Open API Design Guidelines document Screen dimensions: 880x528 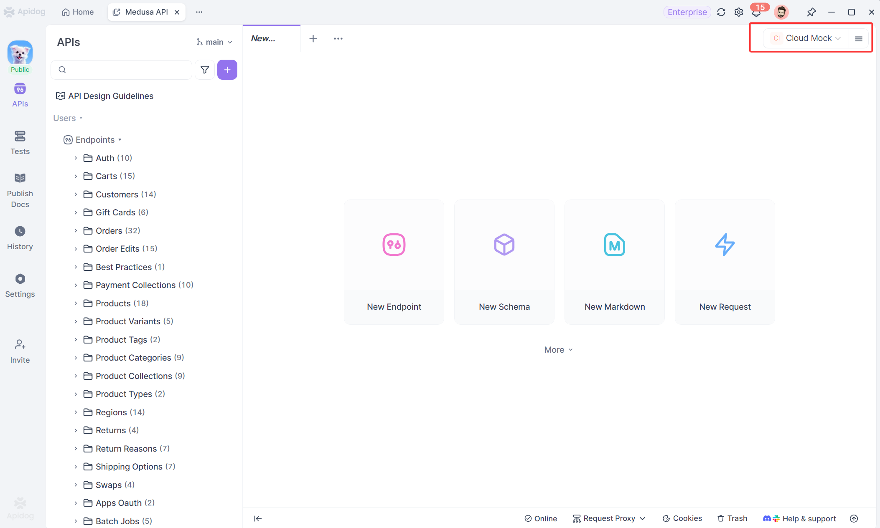pyautogui.click(x=110, y=96)
